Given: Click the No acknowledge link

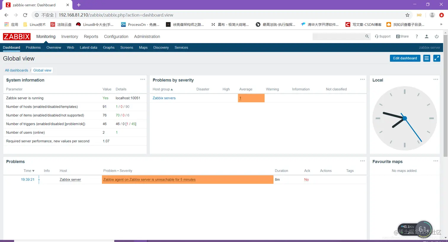Looking at the screenshot, I should click(x=306, y=180).
